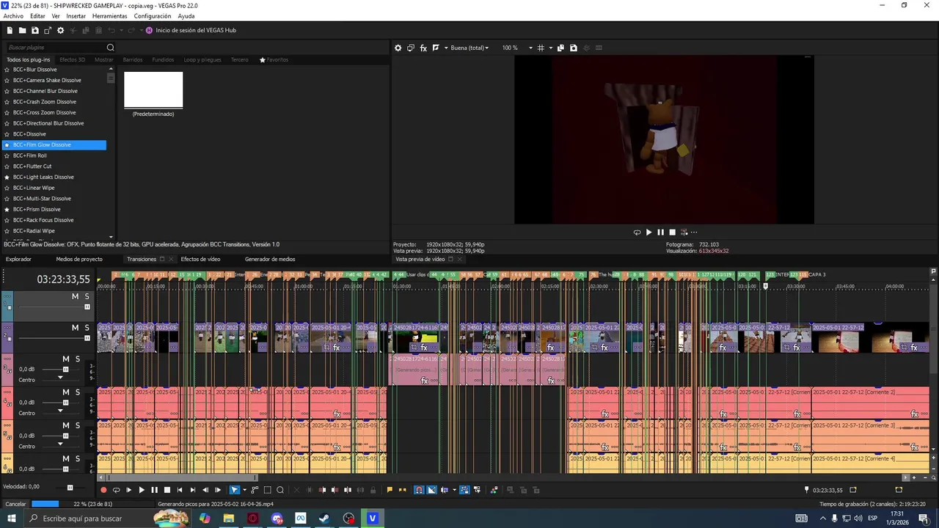Cancel the peak generation with Cancelar
This screenshot has width=939, height=528.
[15, 504]
